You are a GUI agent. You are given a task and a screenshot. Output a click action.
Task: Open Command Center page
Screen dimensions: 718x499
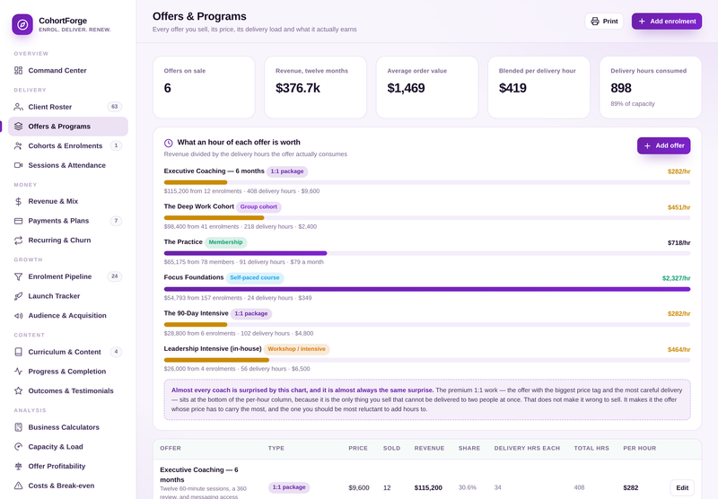coord(68,71)
